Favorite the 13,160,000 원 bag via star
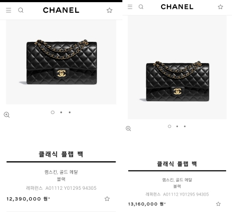The width and height of the screenshot is (232, 212). click(218, 204)
